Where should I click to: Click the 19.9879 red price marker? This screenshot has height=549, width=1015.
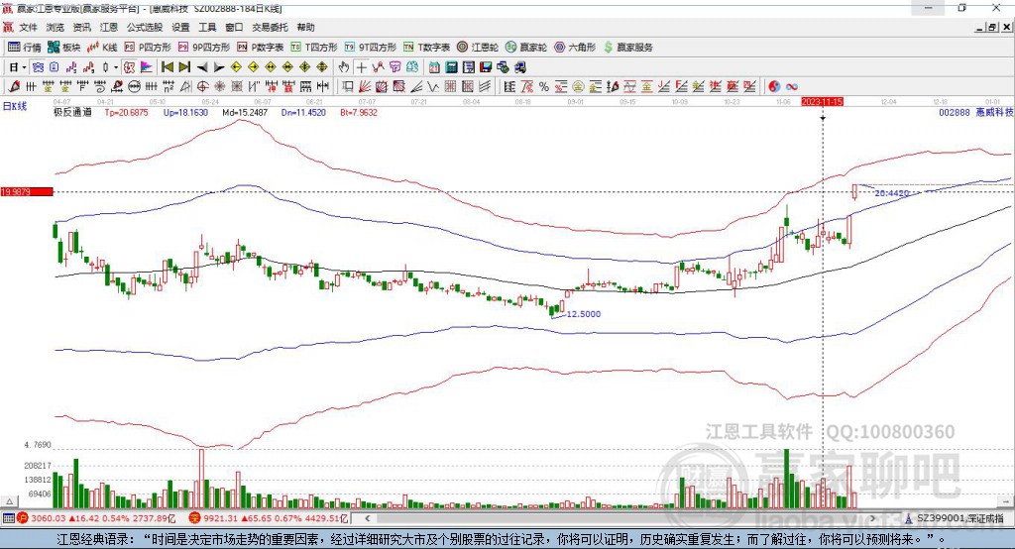click(x=27, y=191)
